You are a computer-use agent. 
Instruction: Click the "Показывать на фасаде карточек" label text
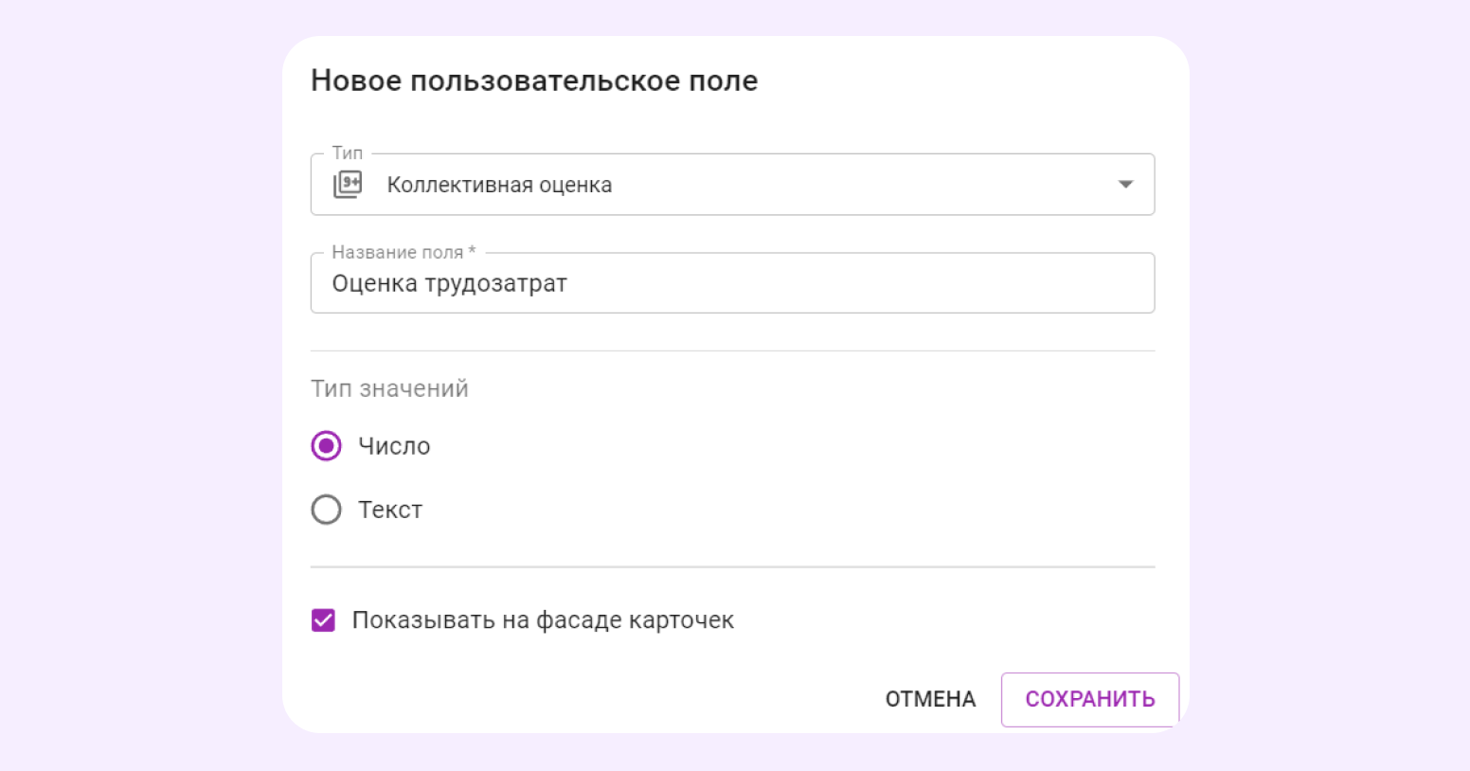click(543, 620)
